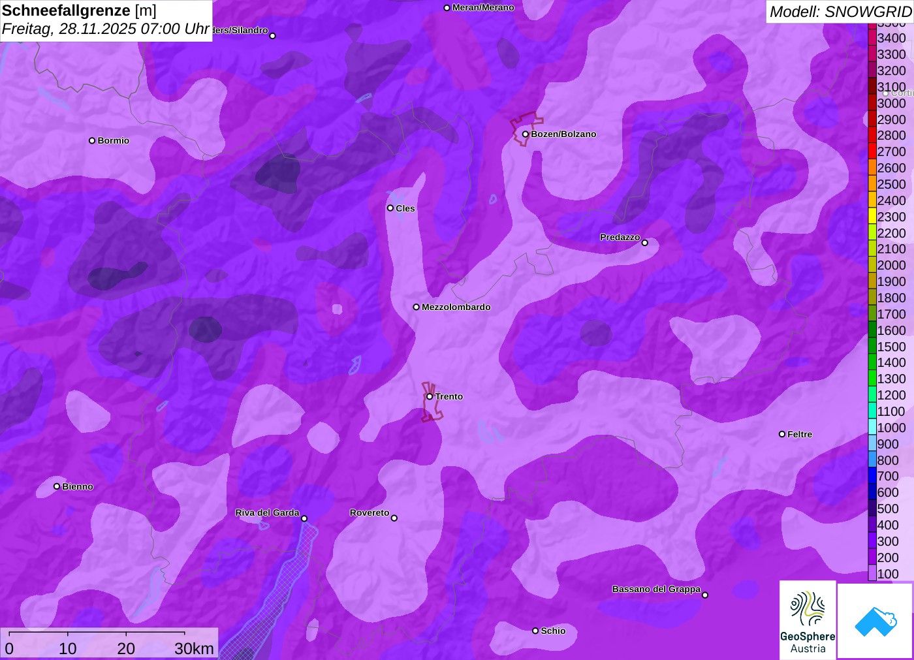Click the legend value '2000'
The width and height of the screenshot is (914, 660).
point(892,265)
